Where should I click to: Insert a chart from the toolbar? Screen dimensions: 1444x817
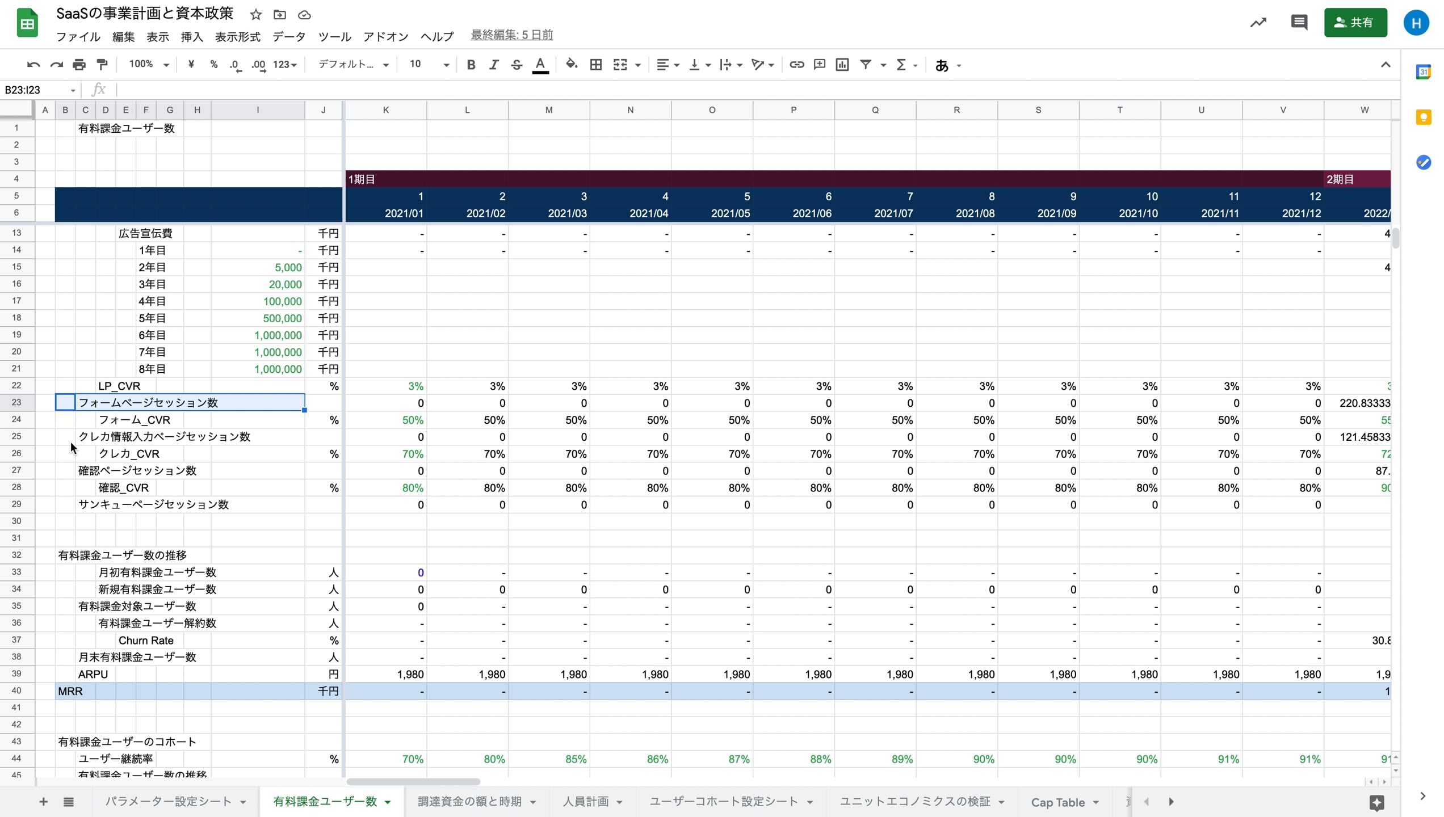click(x=842, y=65)
